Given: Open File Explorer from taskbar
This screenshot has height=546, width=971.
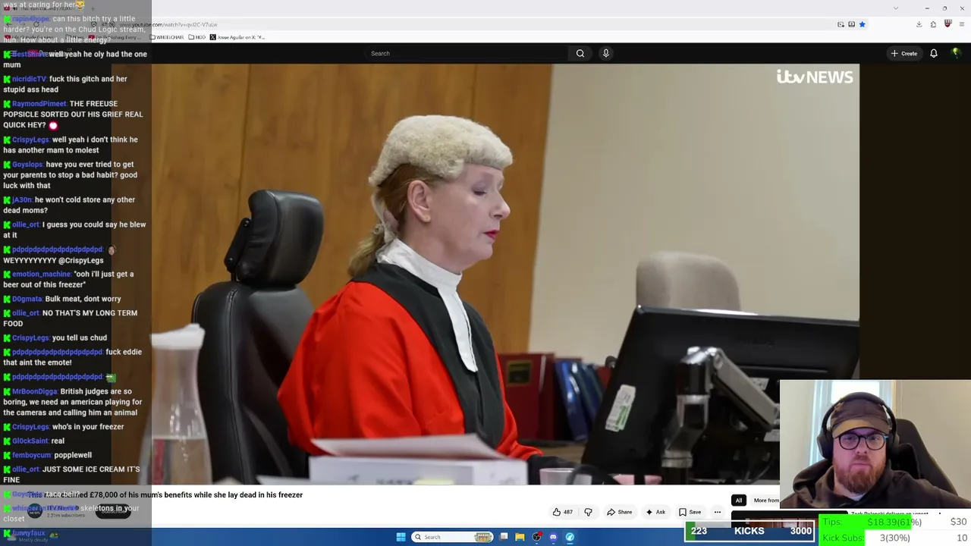Looking at the screenshot, I should (x=520, y=537).
